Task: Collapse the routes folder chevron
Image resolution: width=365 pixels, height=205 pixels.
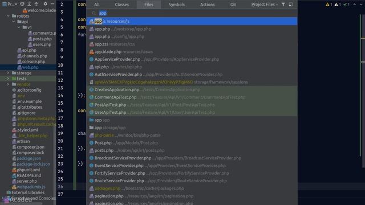Action: coord(8,16)
